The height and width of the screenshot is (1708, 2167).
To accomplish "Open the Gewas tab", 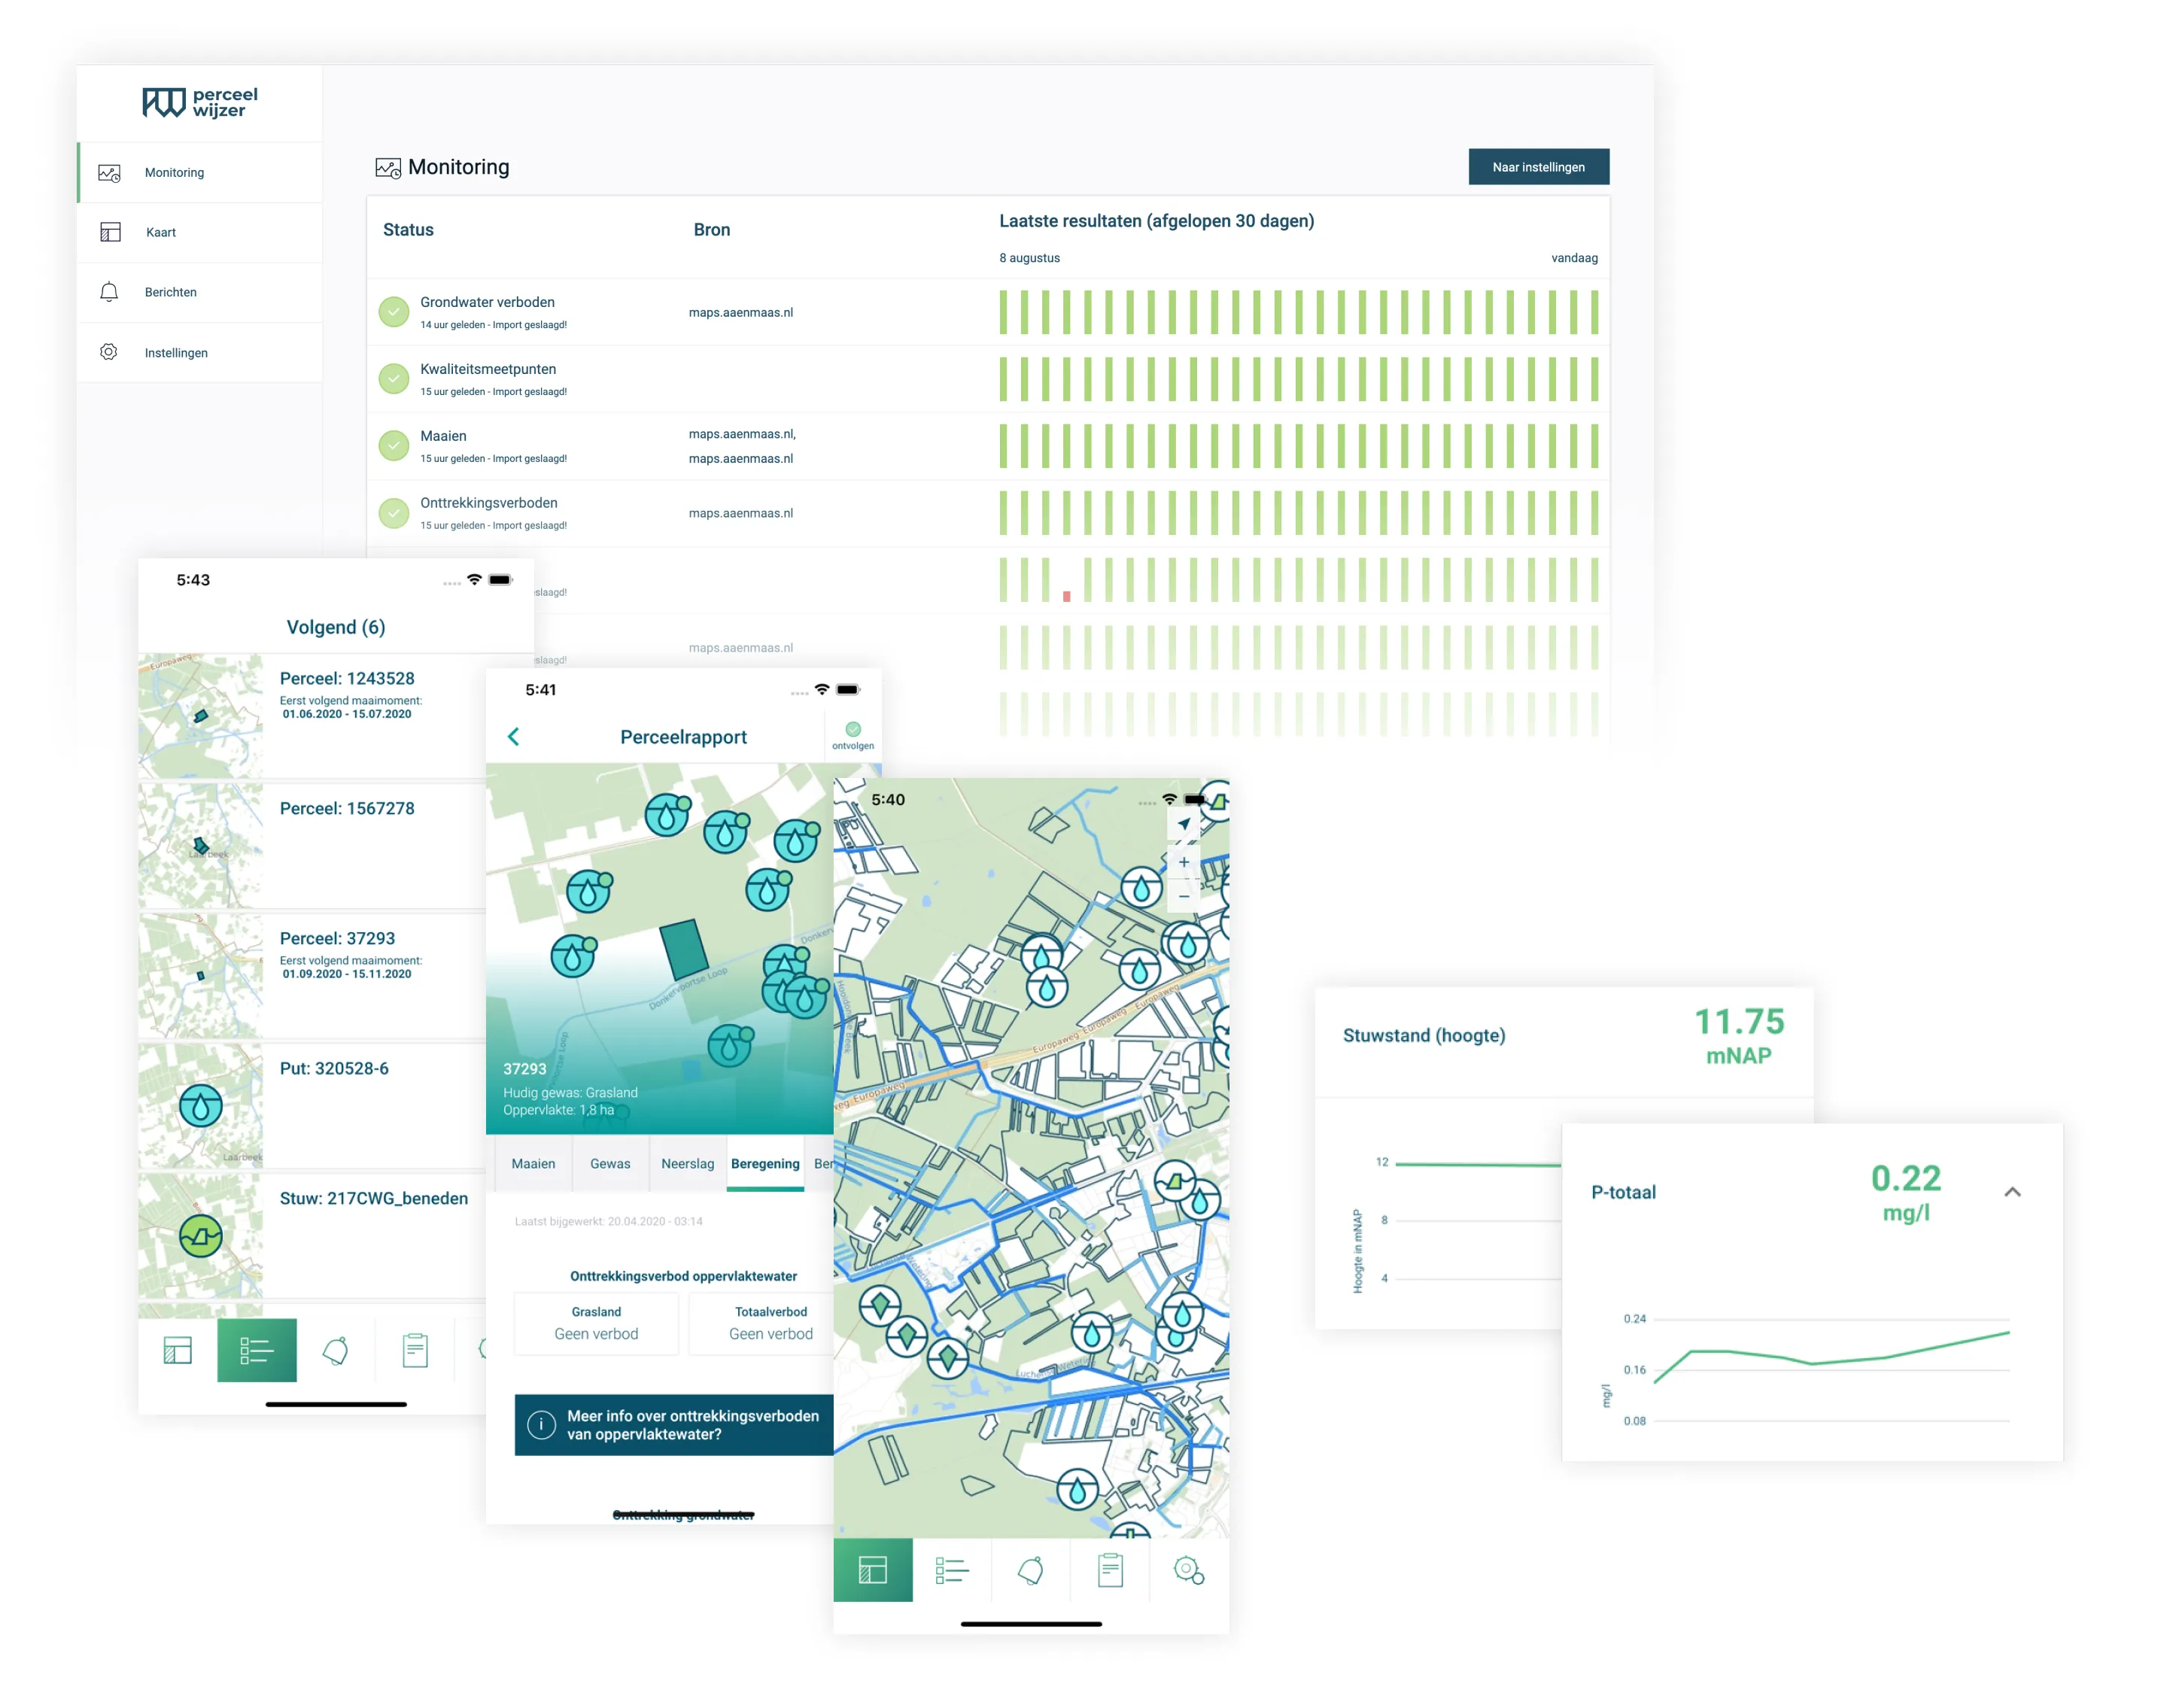I will coord(610,1163).
